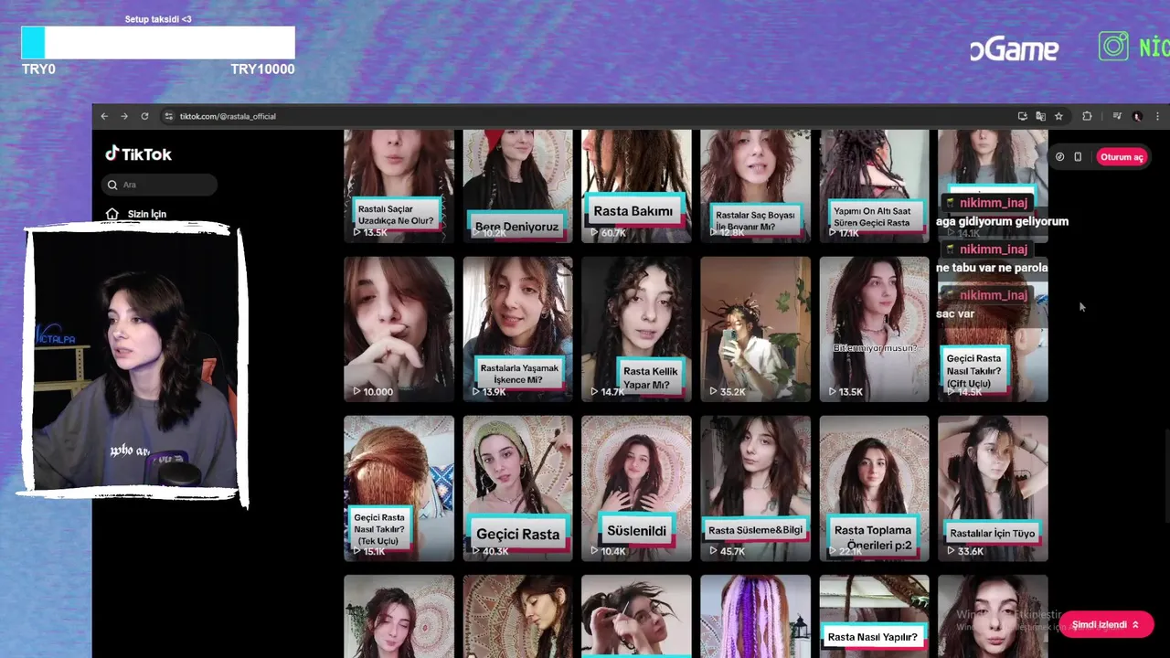
Task: Open the Rastalılar İçin Tüyo video
Action: 993,488
